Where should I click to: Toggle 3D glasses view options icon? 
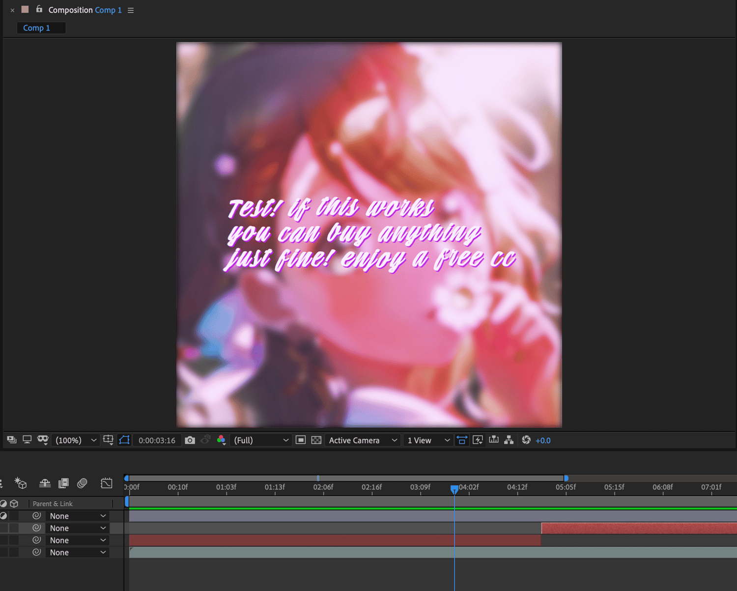pyautogui.click(x=43, y=440)
